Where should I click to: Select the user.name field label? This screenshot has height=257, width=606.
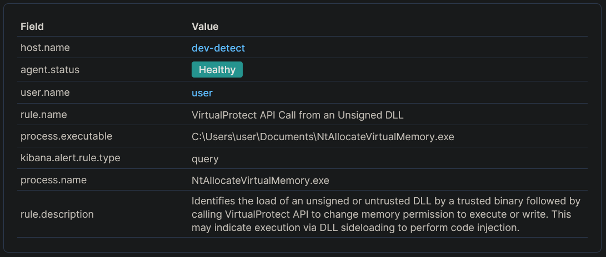45,92
